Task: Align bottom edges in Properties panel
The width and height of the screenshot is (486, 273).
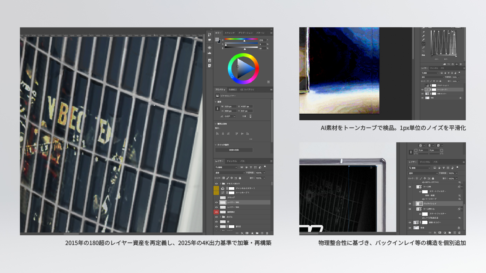Action: pyautogui.click(x=248, y=133)
